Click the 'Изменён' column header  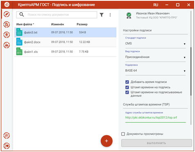[57, 24]
